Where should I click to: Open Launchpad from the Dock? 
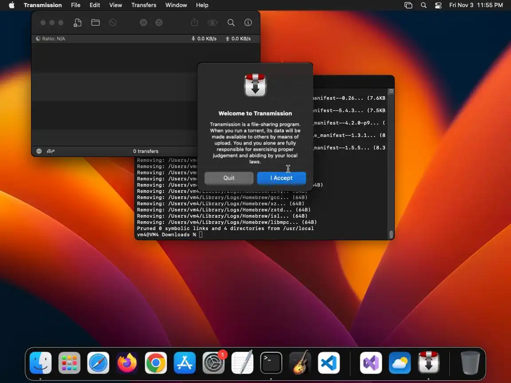[x=69, y=363]
